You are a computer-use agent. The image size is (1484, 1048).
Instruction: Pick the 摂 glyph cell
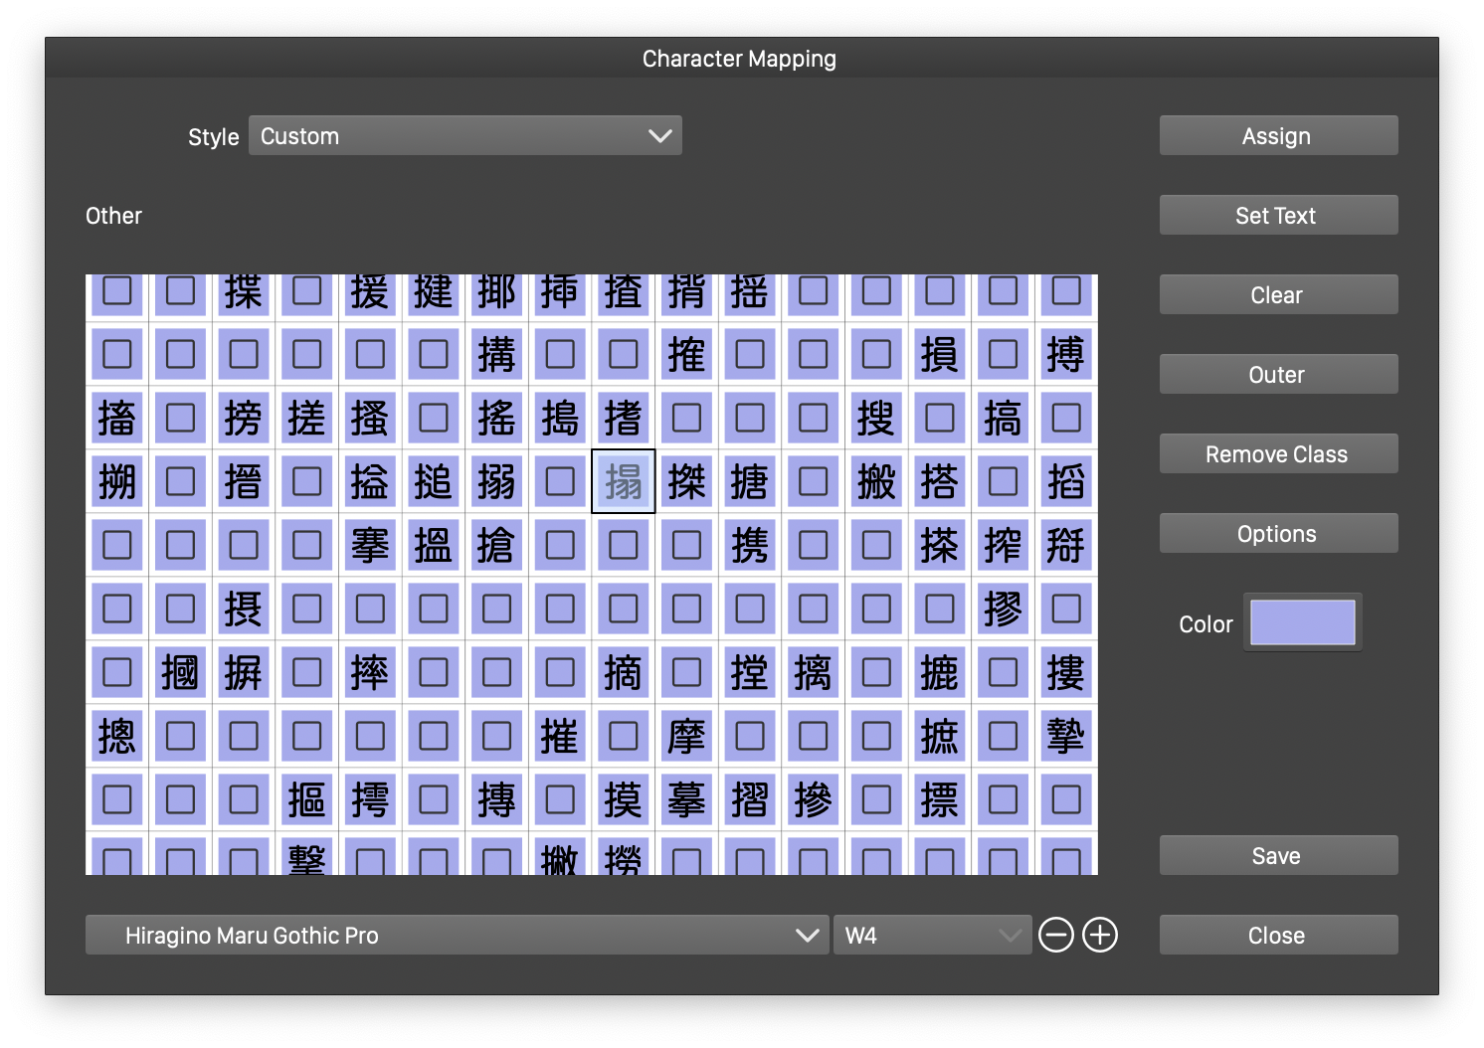(x=244, y=610)
